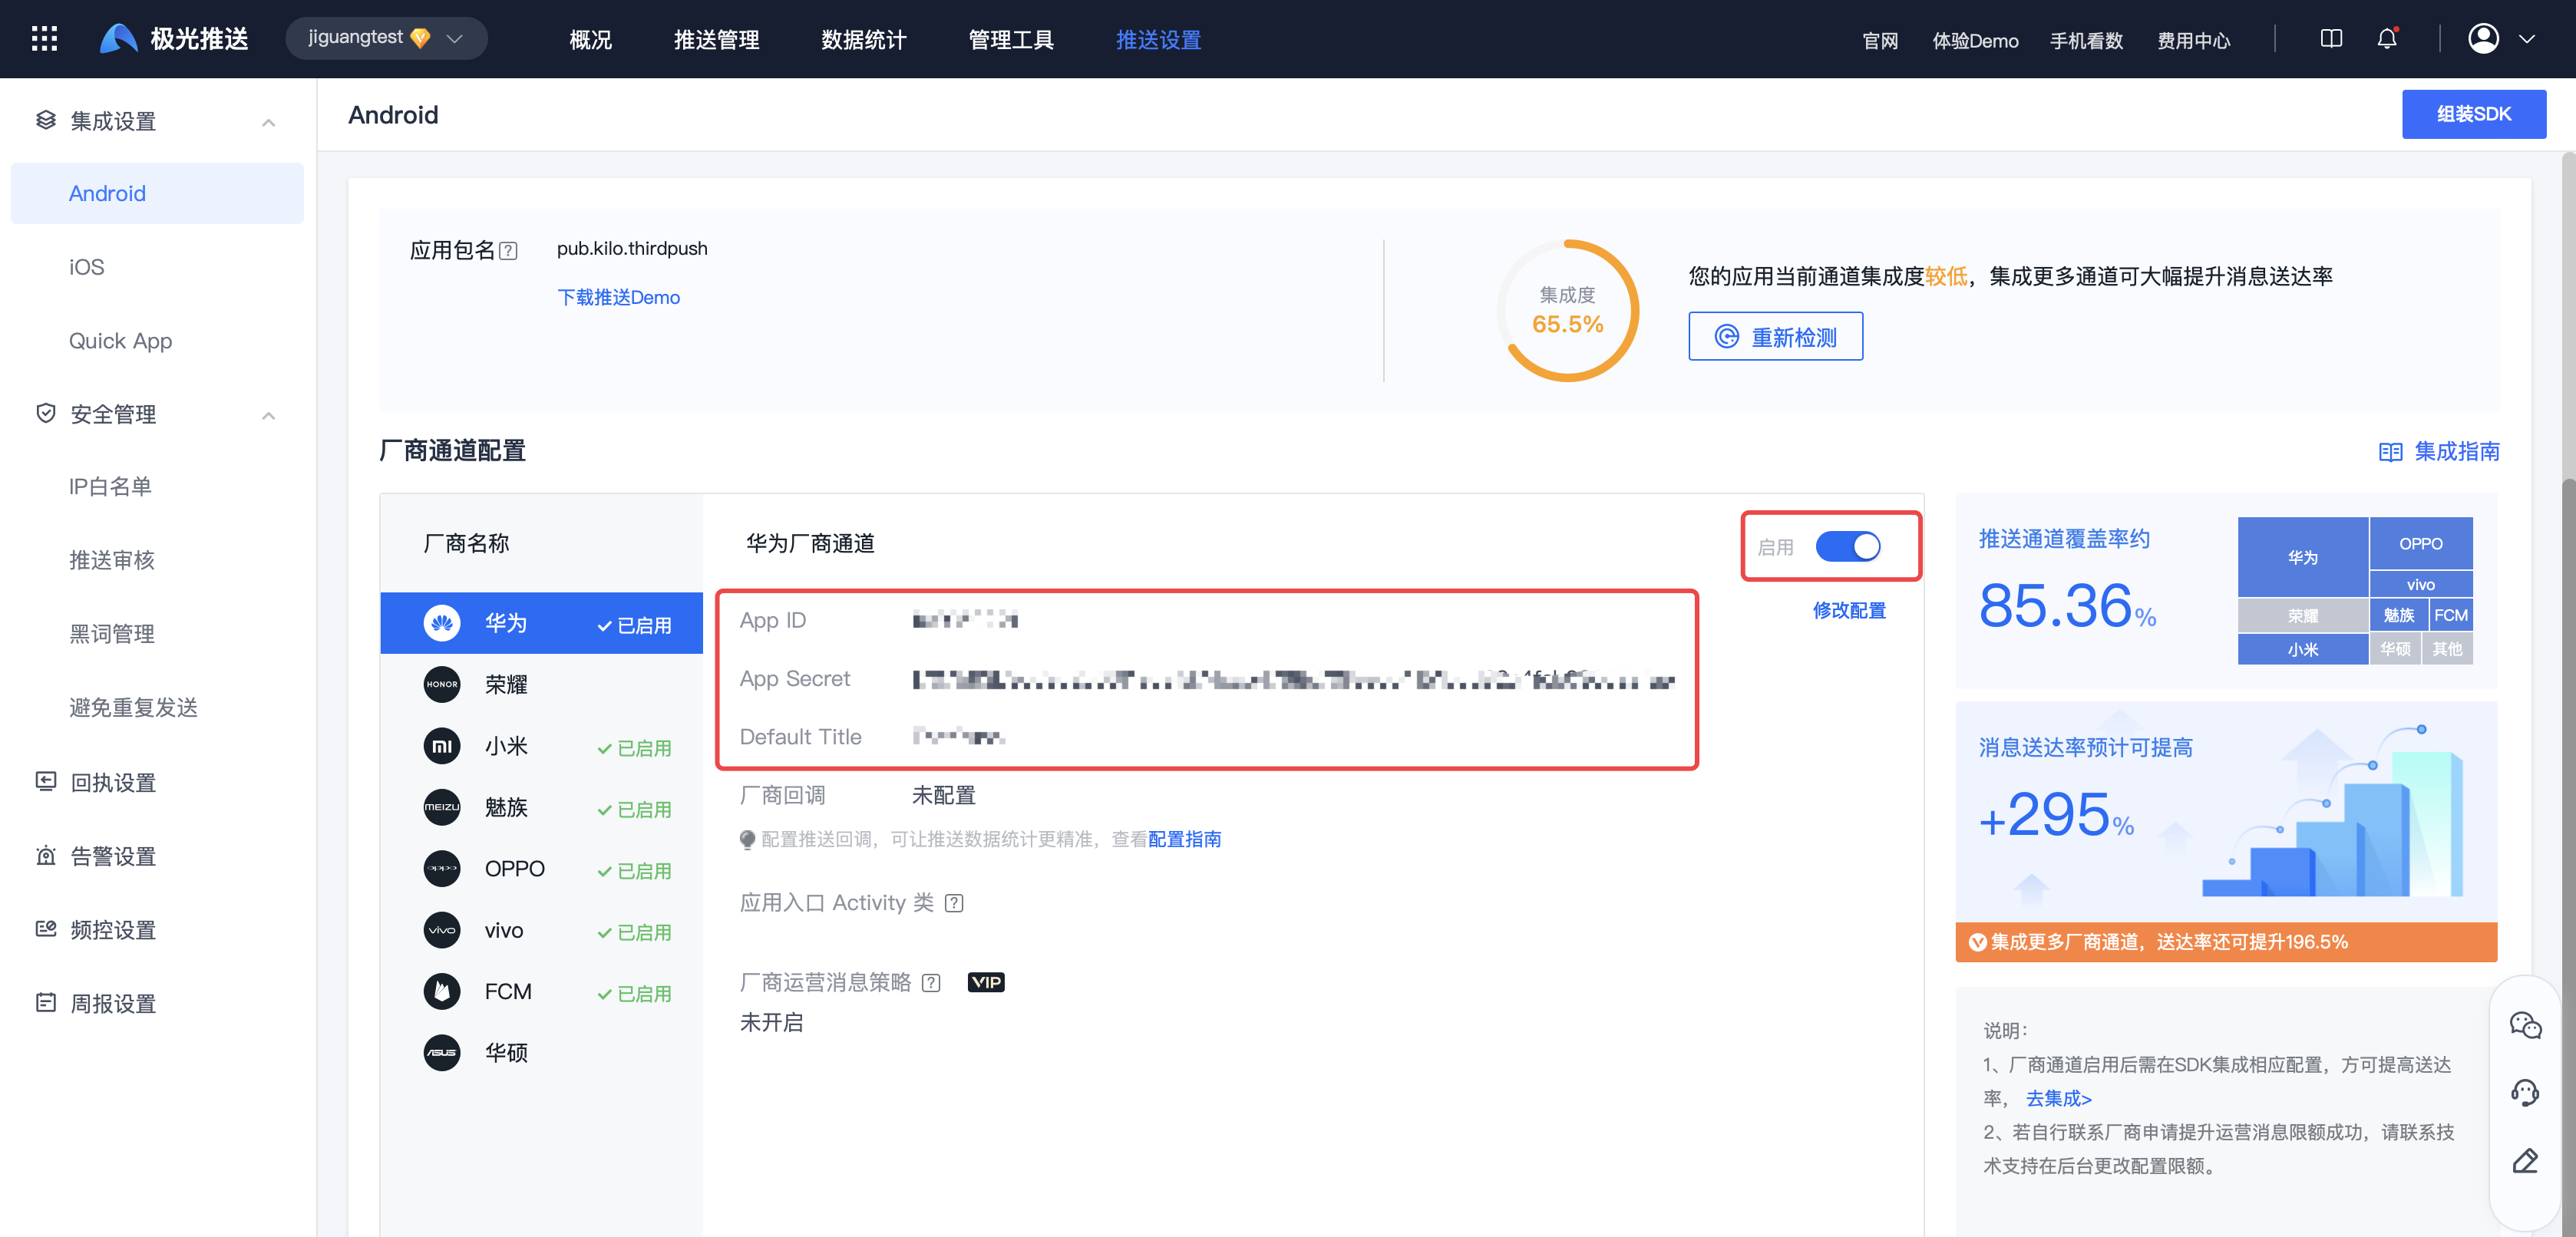This screenshot has height=1237, width=2576.
Task: Open 费用中心 link in header
Action: (2193, 41)
